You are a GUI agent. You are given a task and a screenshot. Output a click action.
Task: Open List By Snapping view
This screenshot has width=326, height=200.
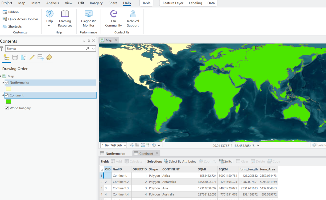[40, 57]
